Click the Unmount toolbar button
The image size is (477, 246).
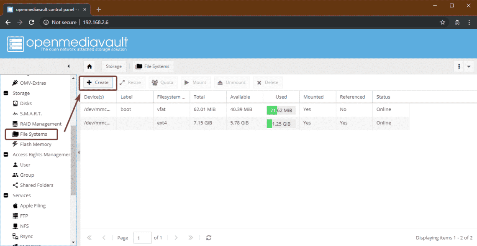click(x=232, y=82)
